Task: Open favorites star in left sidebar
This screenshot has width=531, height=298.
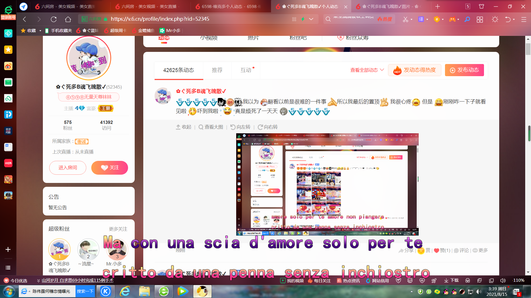Action: click(8, 50)
